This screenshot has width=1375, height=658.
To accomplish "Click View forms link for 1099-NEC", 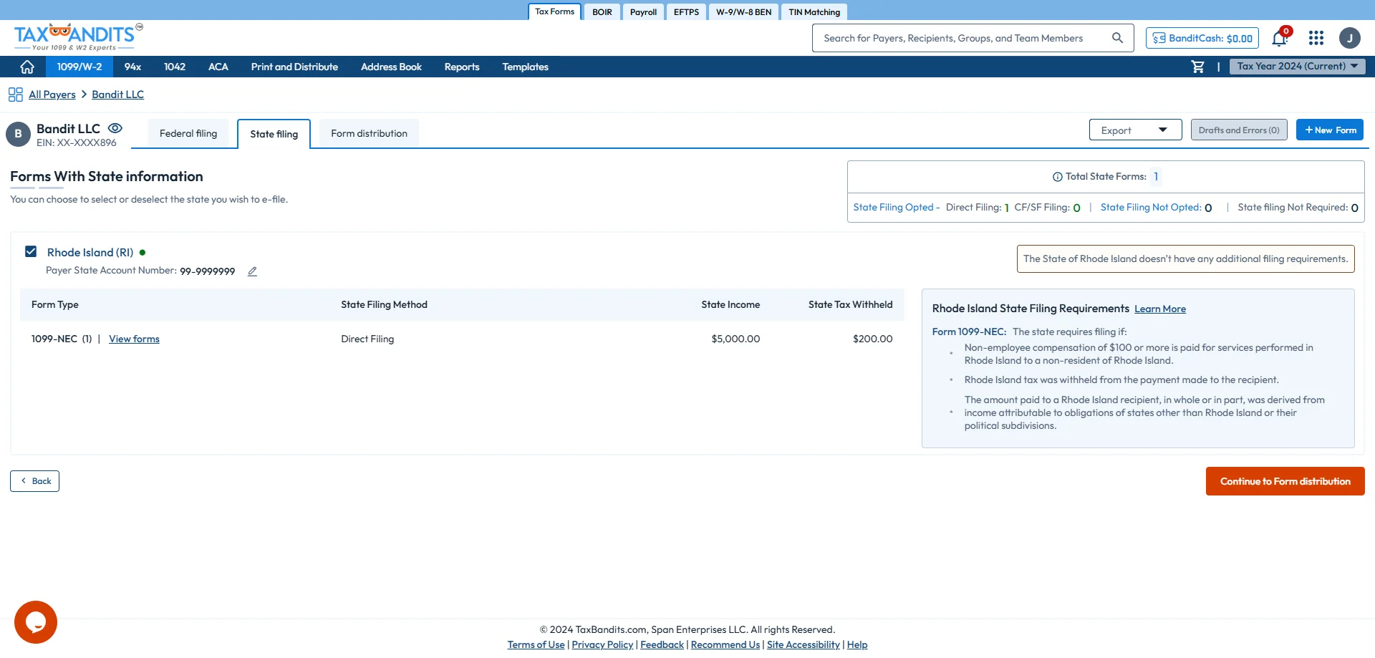I will pyautogui.click(x=134, y=339).
